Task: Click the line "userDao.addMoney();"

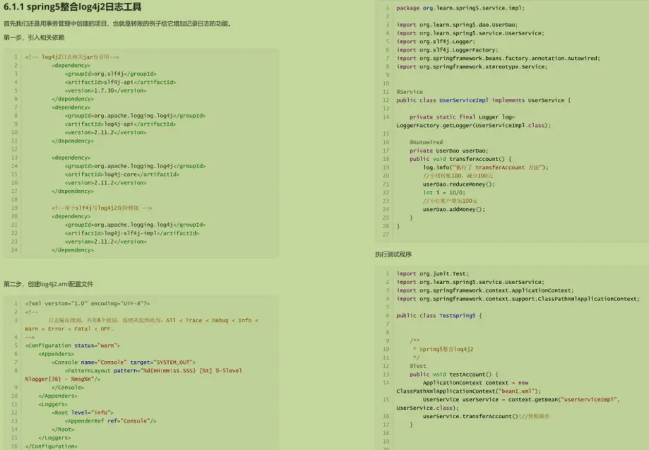Action: click(x=453, y=209)
